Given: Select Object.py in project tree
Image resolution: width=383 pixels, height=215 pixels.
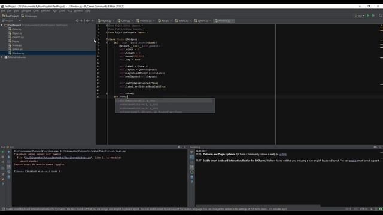Looking at the screenshot, I should [16, 33].
